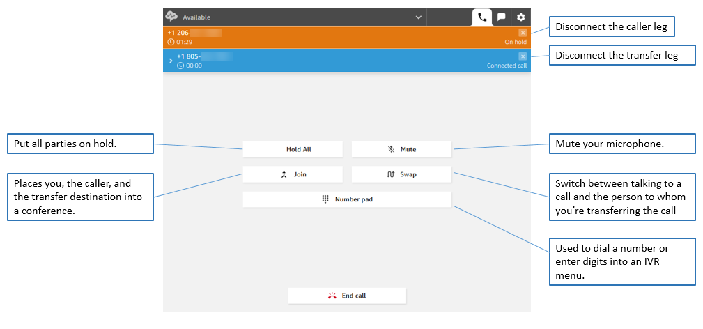Switch to the chat tab
Image resolution: width=703 pixels, height=329 pixels.
point(501,17)
